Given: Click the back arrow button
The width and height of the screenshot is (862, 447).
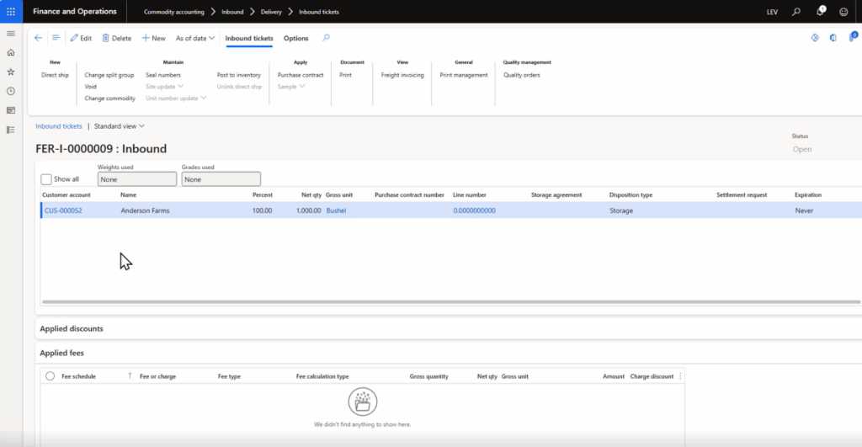Looking at the screenshot, I should (x=38, y=38).
